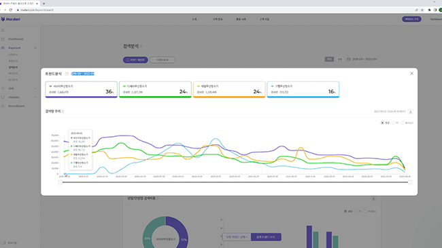Select the green keyword card showing 24%
Screen dimensions: 442x248
155,89
